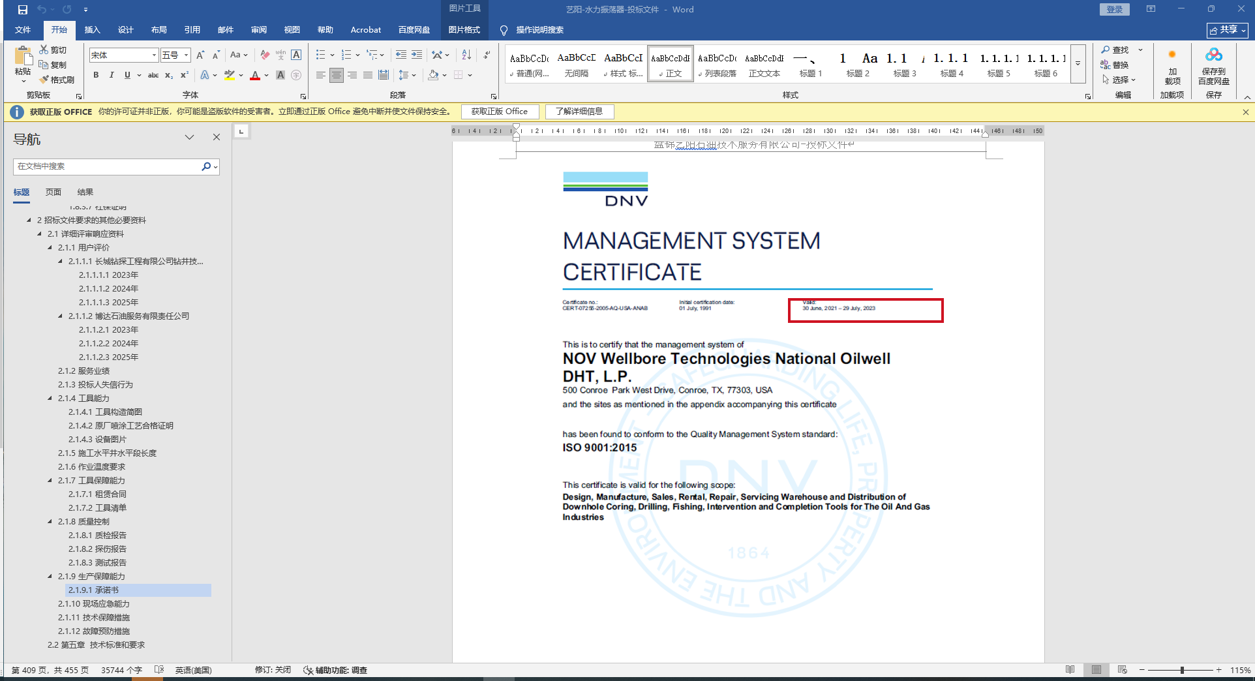Zoom in with the plus button
Viewport: 1255px width, 681px height.
[x=1218, y=670]
